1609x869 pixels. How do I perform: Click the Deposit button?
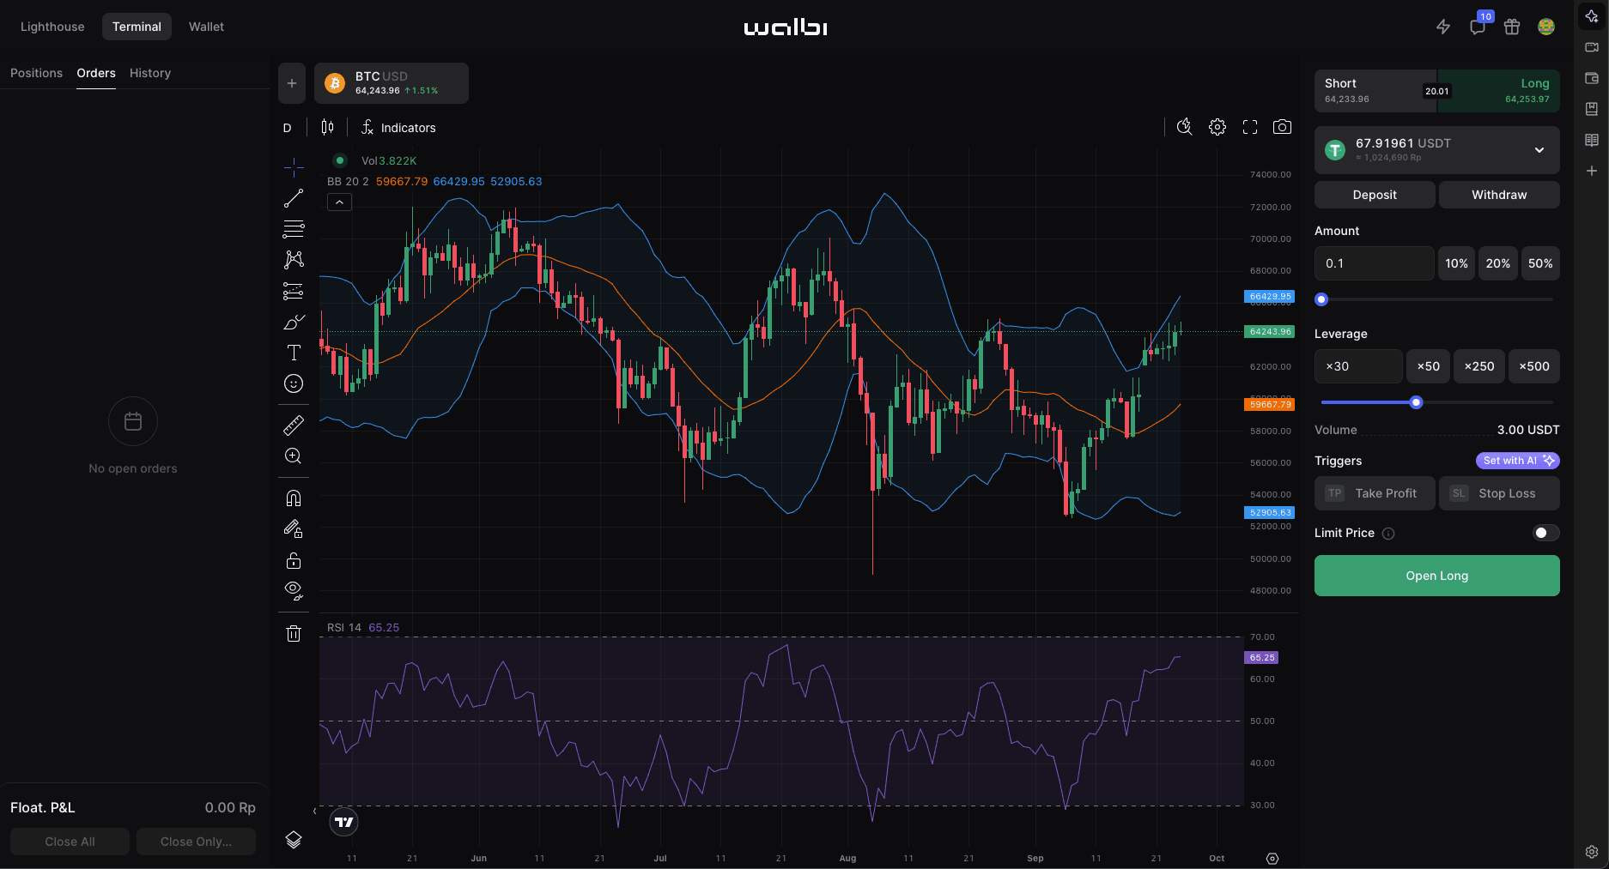point(1375,195)
